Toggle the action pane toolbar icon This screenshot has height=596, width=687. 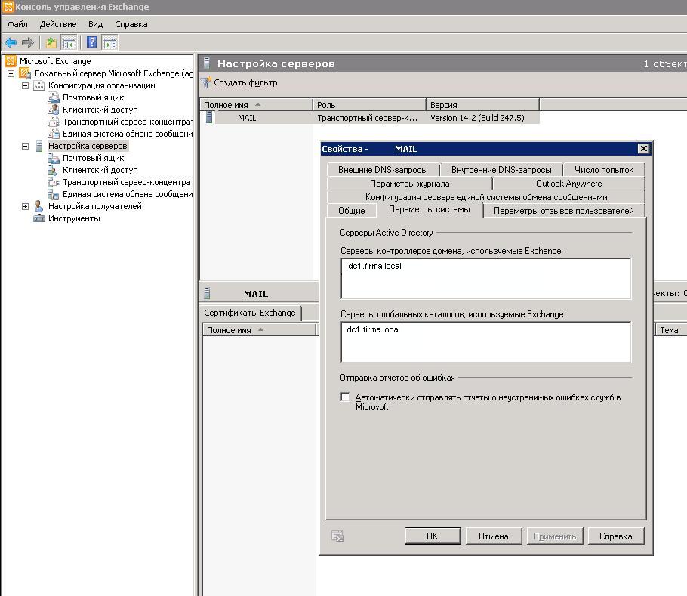pos(110,42)
